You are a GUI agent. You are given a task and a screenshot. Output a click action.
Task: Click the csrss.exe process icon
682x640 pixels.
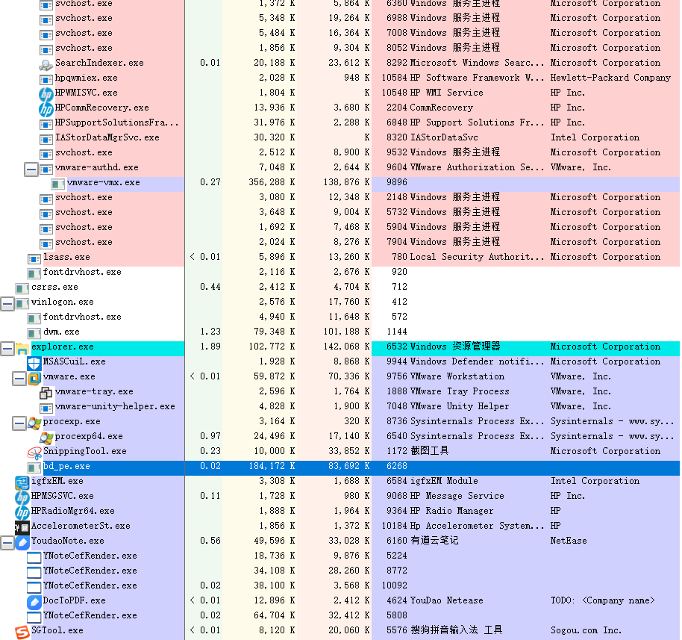pos(22,289)
